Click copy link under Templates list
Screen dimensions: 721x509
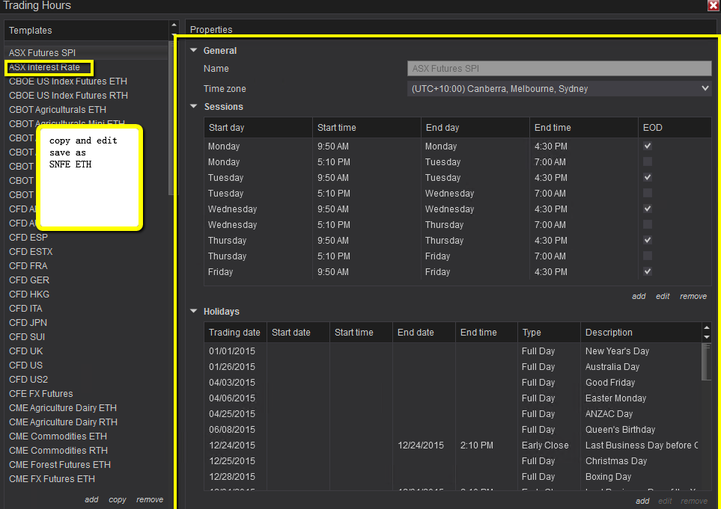[118, 500]
